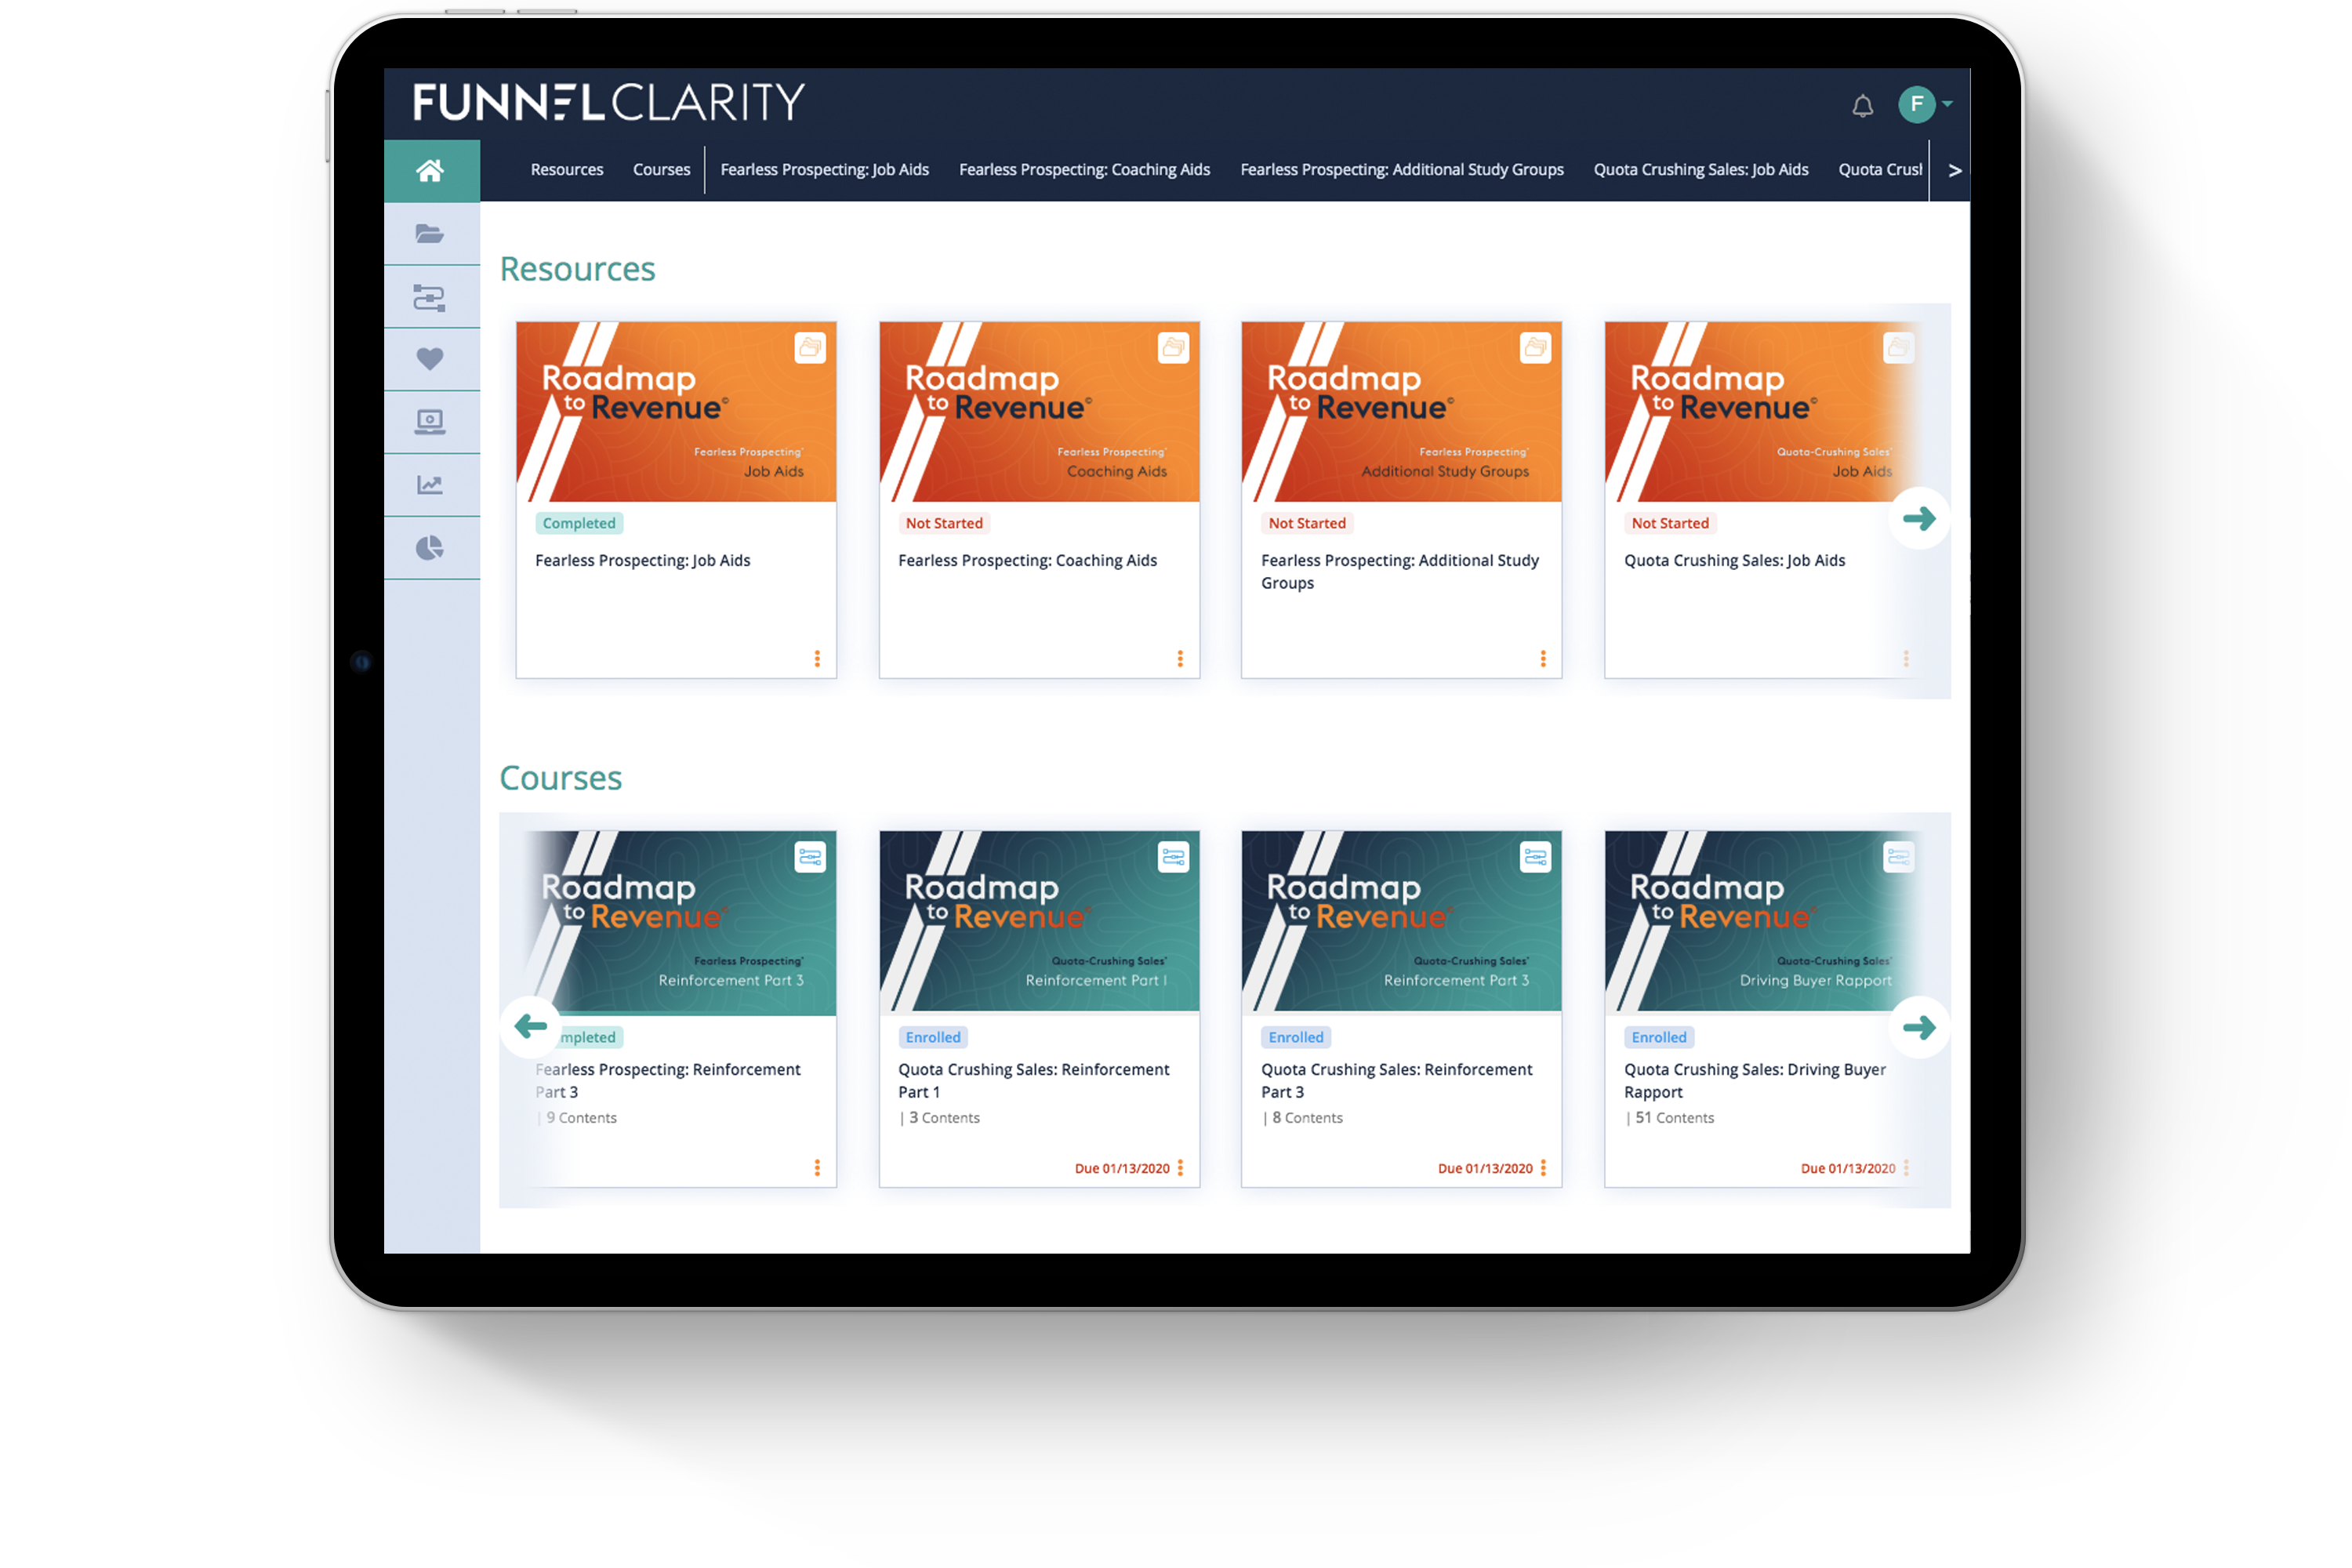This screenshot has width=2352, height=1568.
Task: Click the FunnelClarity logo
Action: coord(609,102)
